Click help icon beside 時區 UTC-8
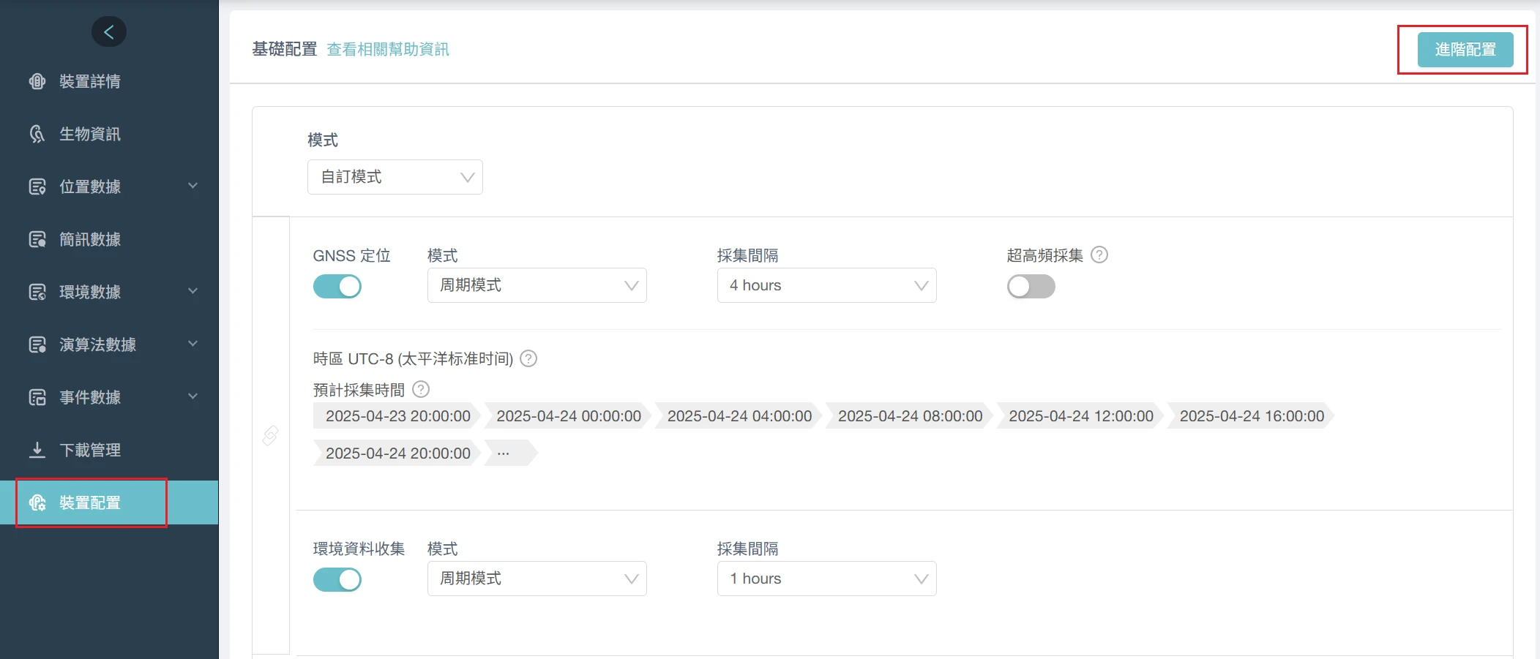 [528, 358]
